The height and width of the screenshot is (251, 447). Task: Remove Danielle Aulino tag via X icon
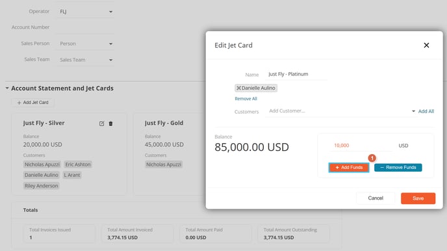tap(238, 88)
